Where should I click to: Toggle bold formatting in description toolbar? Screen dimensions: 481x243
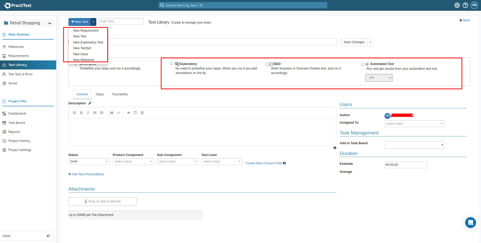tap(81, 113)
